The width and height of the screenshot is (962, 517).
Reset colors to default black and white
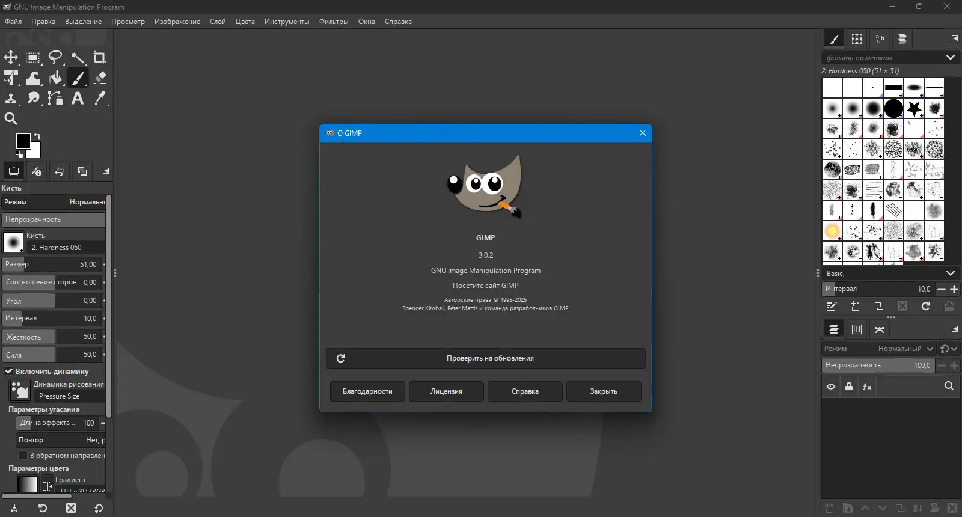pos(19,154)
